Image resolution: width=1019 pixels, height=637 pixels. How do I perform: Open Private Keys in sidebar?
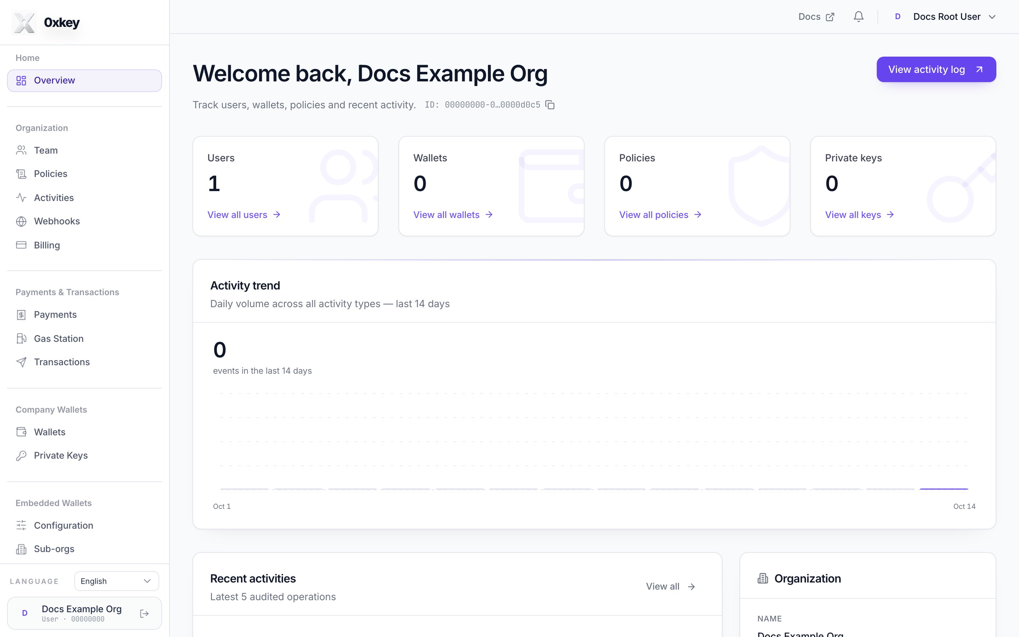pyautogui.click(x=85, y=455)
